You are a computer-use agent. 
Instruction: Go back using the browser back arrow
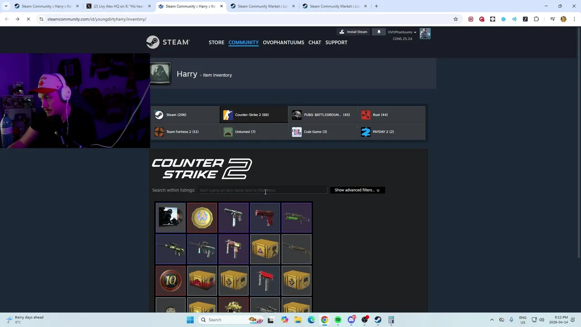click(6, 19)
